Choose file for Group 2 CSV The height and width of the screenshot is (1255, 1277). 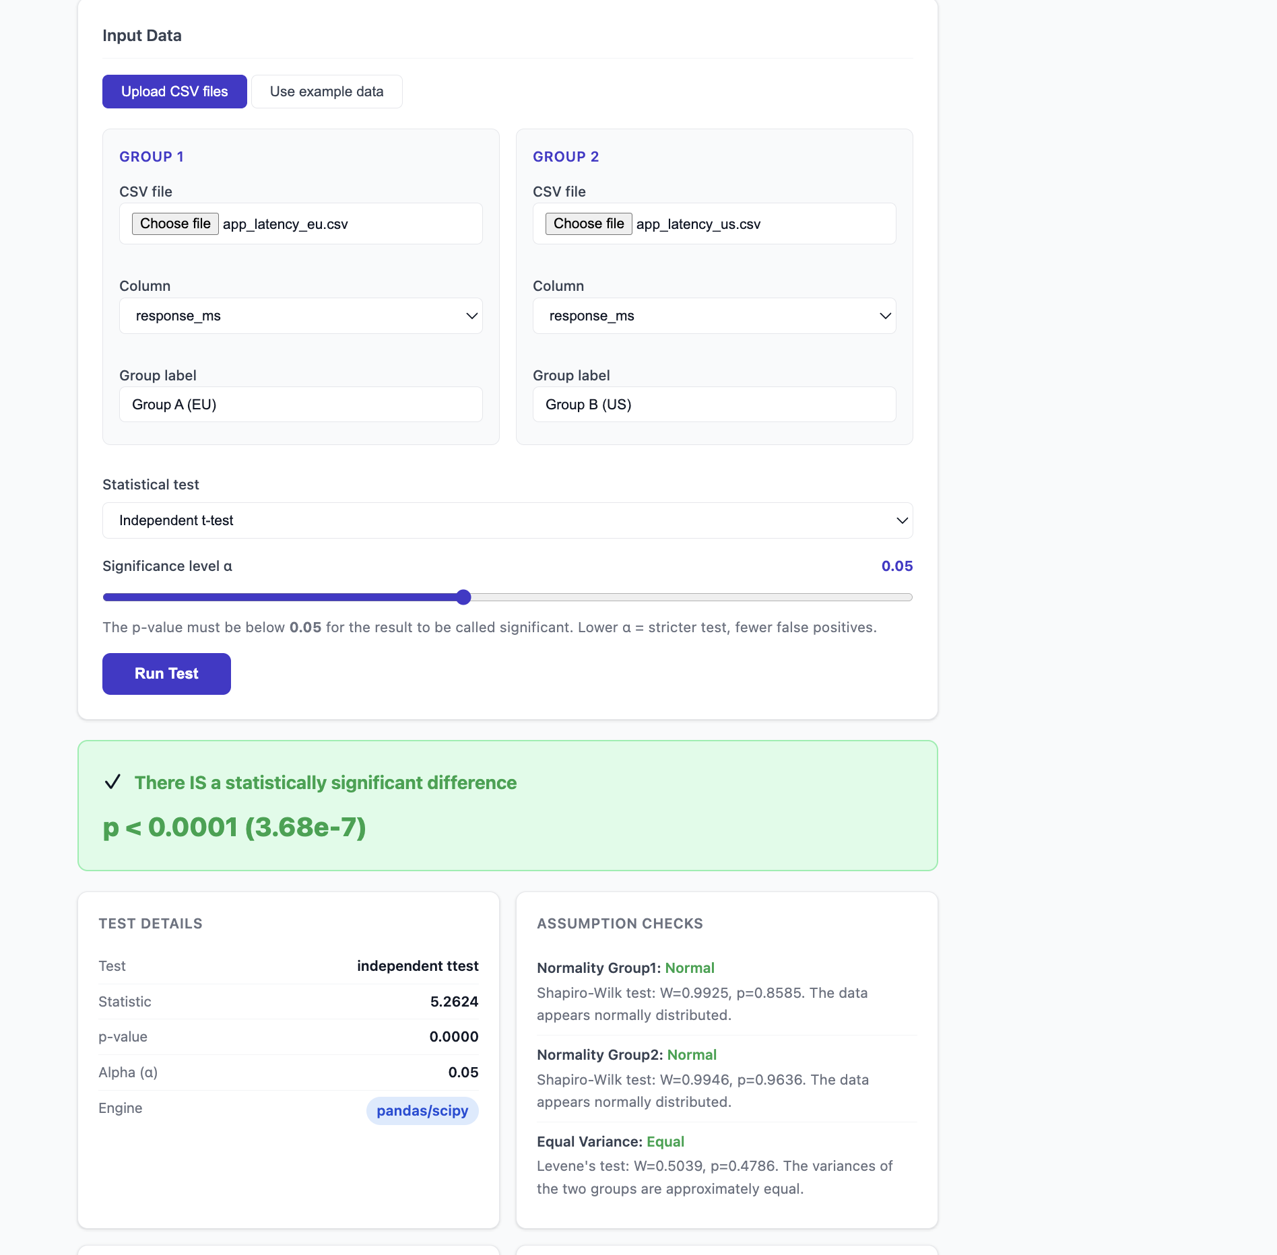coord(589,224)
